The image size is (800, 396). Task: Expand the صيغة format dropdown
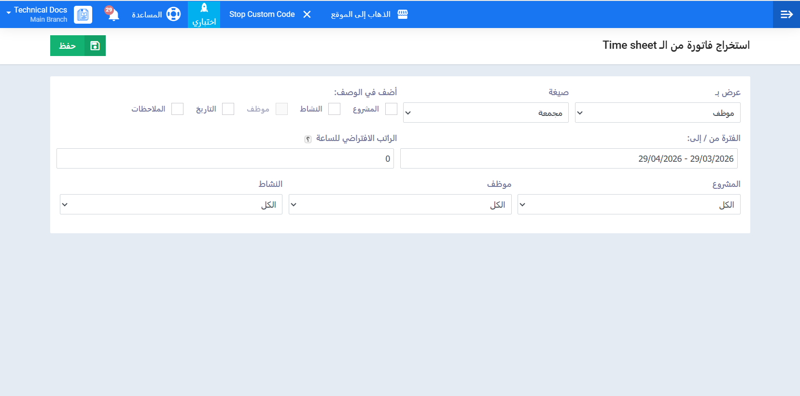[485, 113]
